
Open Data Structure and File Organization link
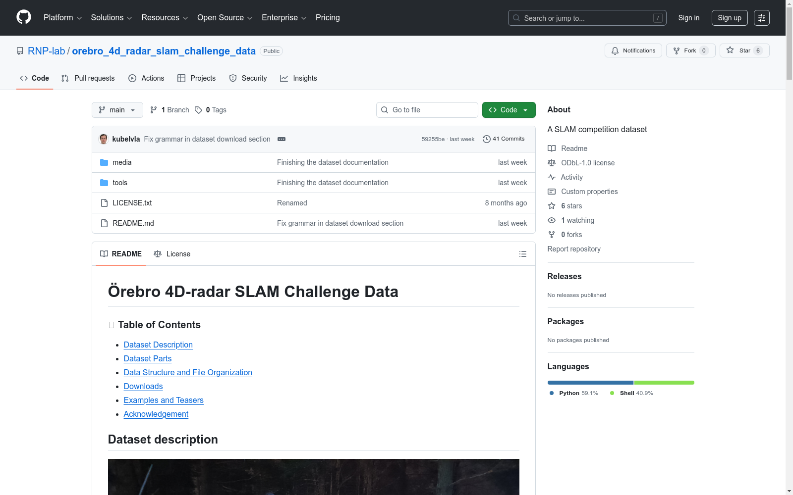(188, 372)
